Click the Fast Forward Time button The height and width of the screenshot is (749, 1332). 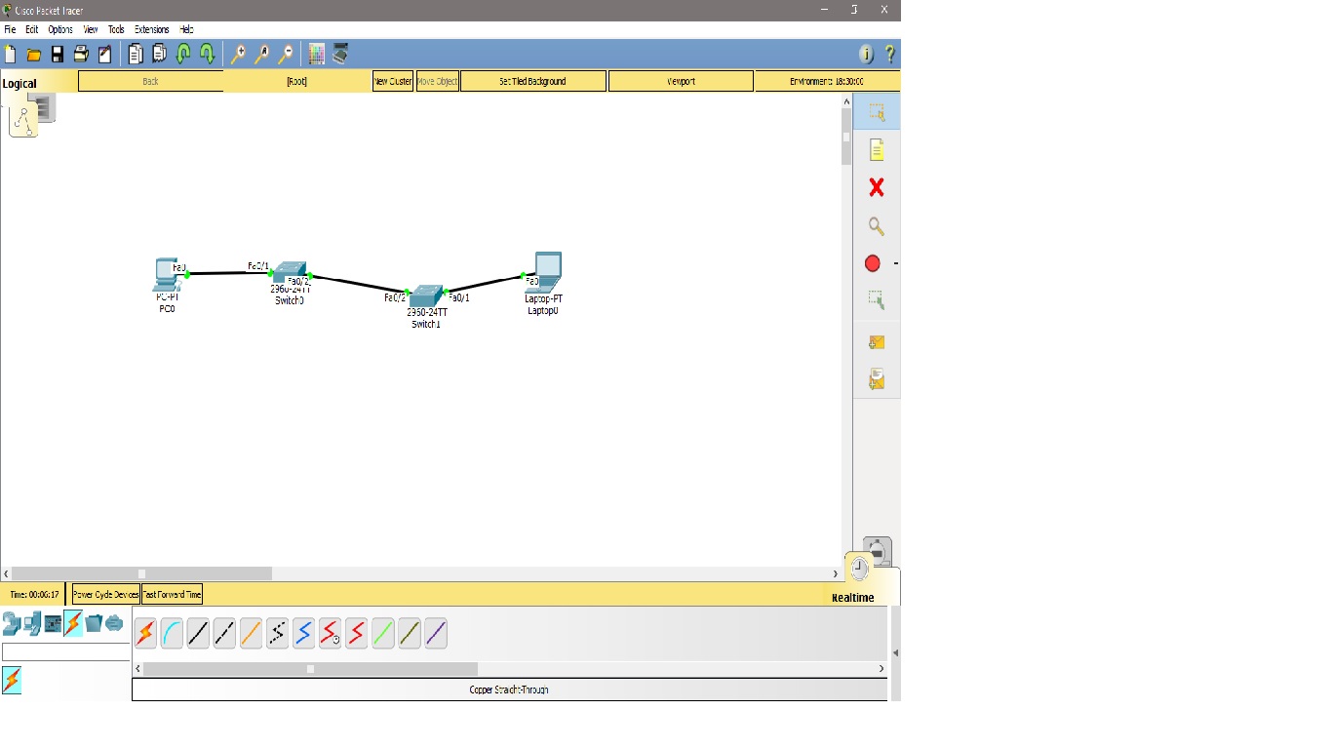(172, 594)
